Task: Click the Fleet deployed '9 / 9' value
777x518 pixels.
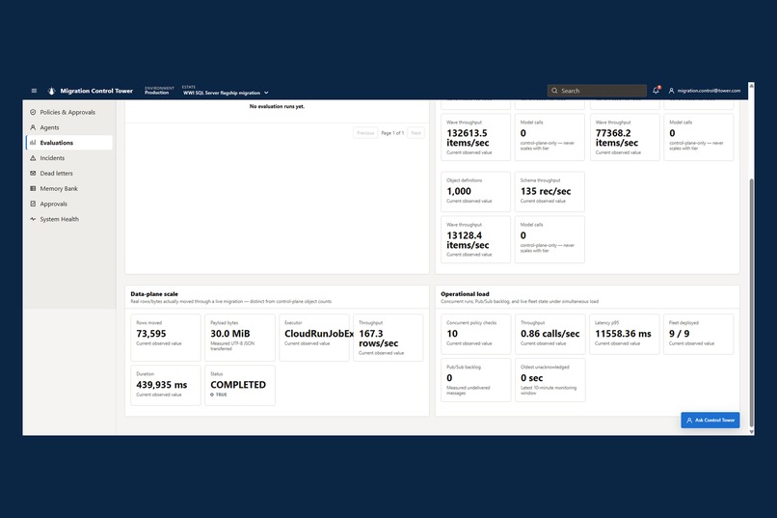Action: click(x=679, y=334)
